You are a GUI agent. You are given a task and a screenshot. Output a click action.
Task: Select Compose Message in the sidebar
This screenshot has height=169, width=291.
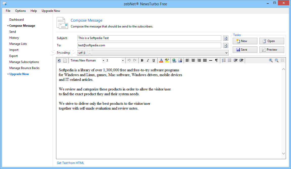[x=22, y=26]
